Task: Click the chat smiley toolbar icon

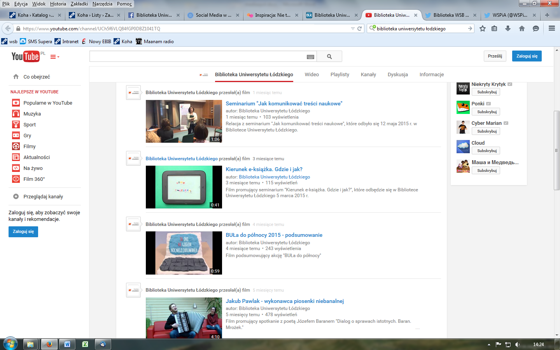Action: tap(536, 28)
